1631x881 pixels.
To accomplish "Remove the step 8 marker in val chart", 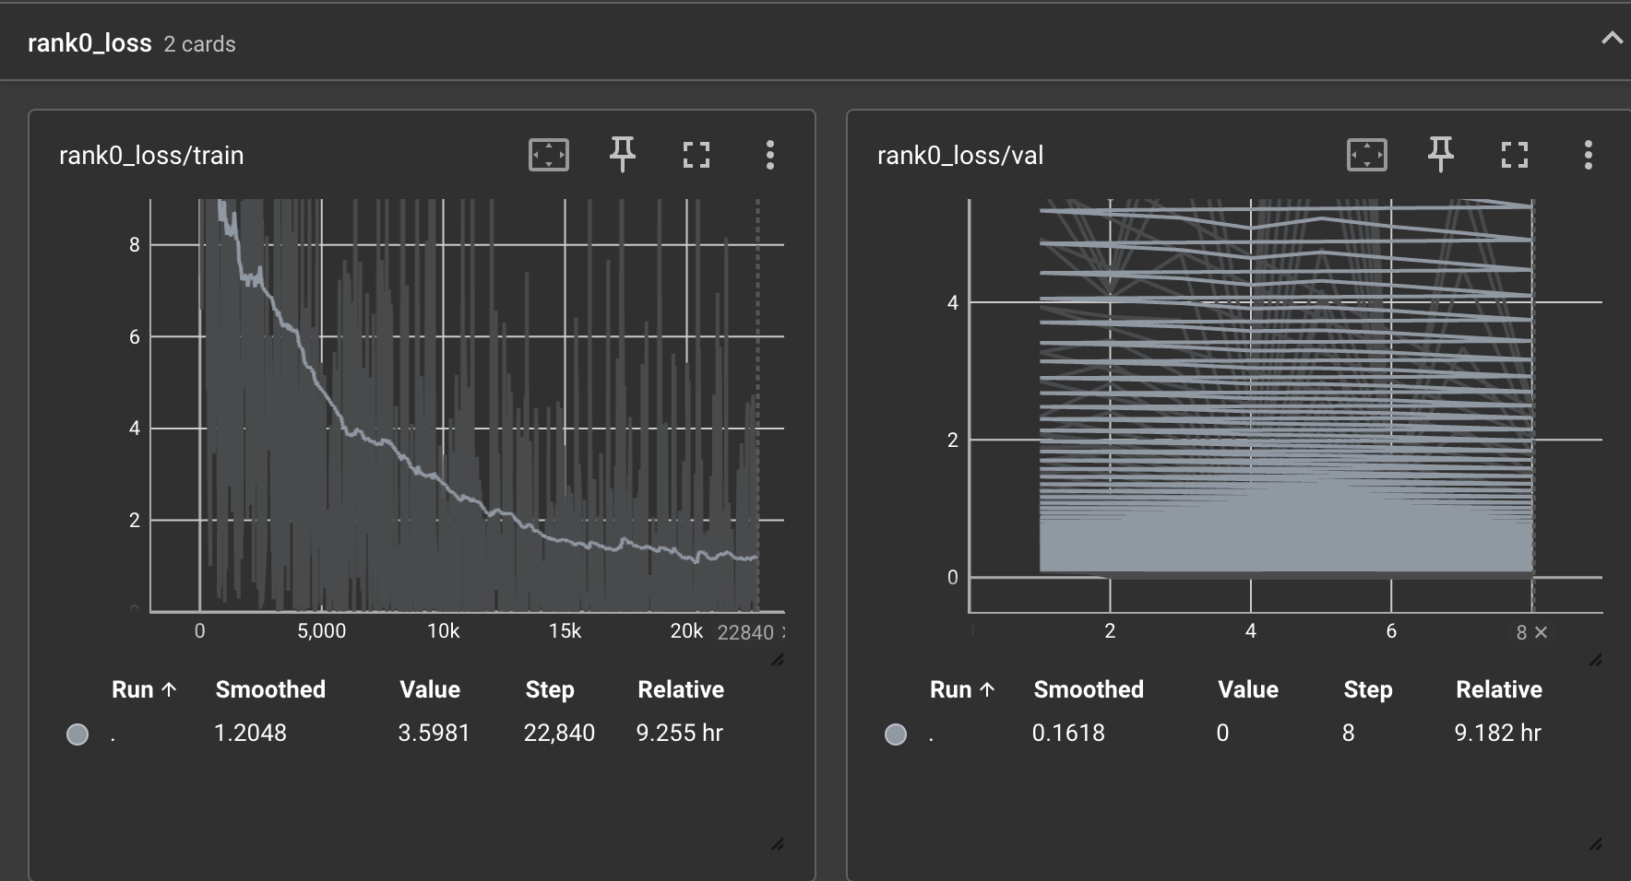I will point(1542,632).
